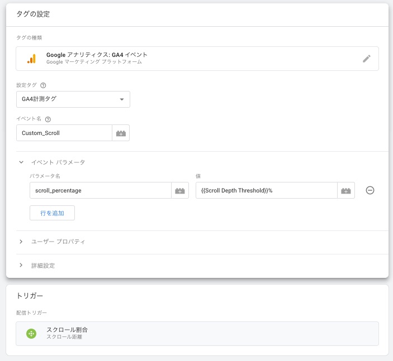The height and width of the screenshot is (361, 393).
Task: Open the help icon beside 設定タグ
Action: coord(43,85)
